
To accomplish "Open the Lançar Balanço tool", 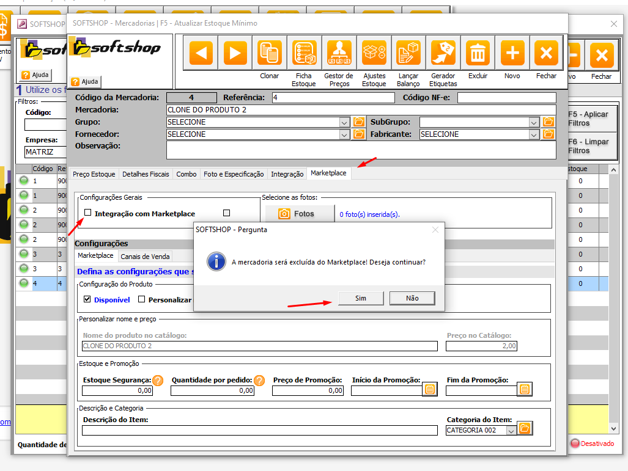I will pyautogui.click(x=408, y=54).
